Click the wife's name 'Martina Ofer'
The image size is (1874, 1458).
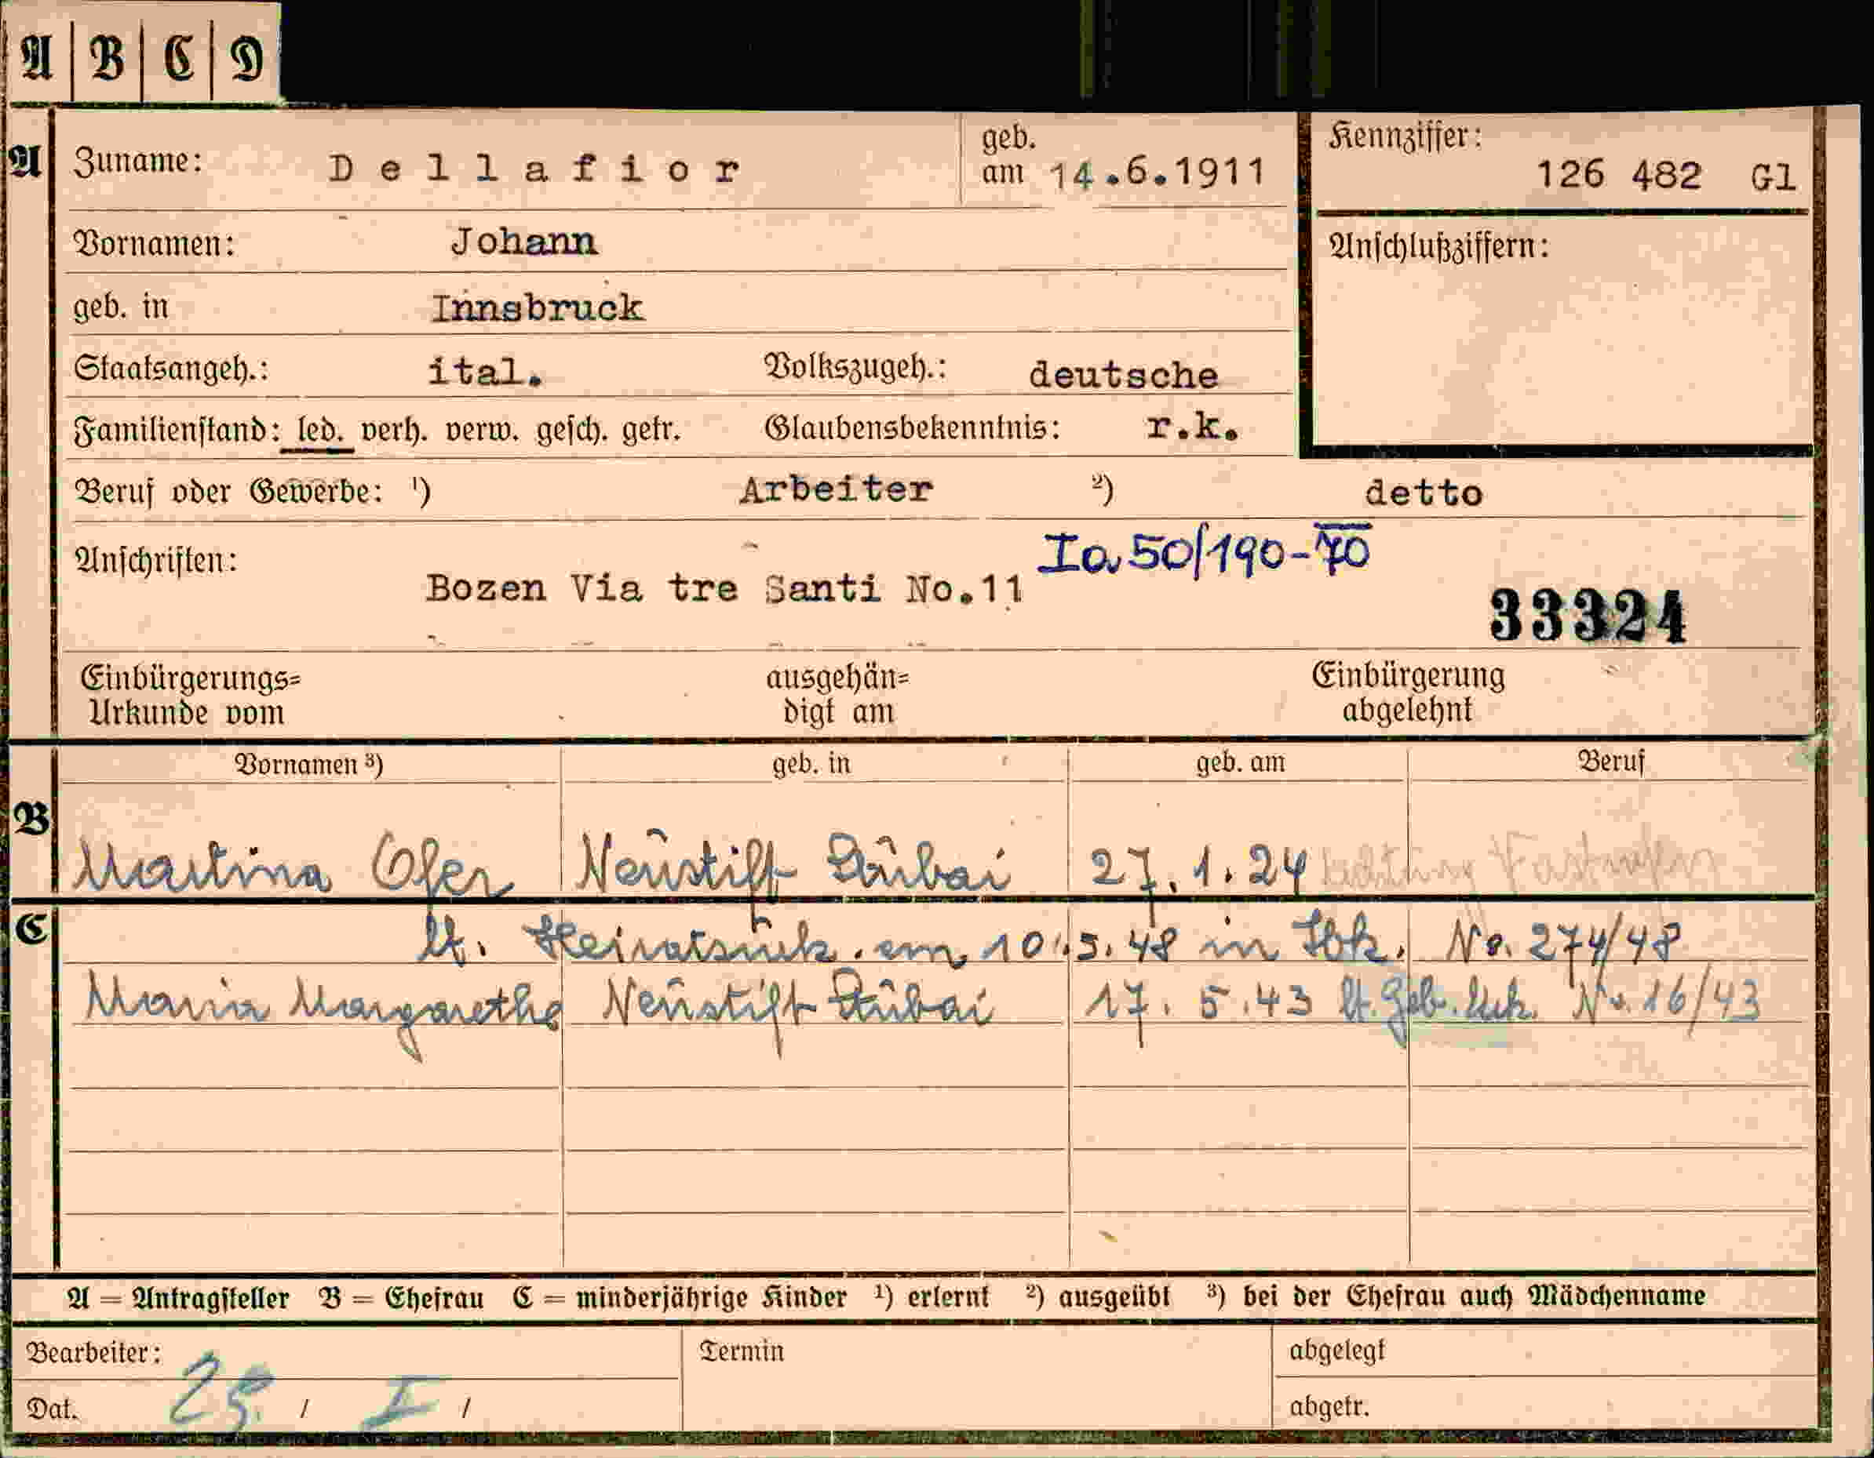point(293,864)
